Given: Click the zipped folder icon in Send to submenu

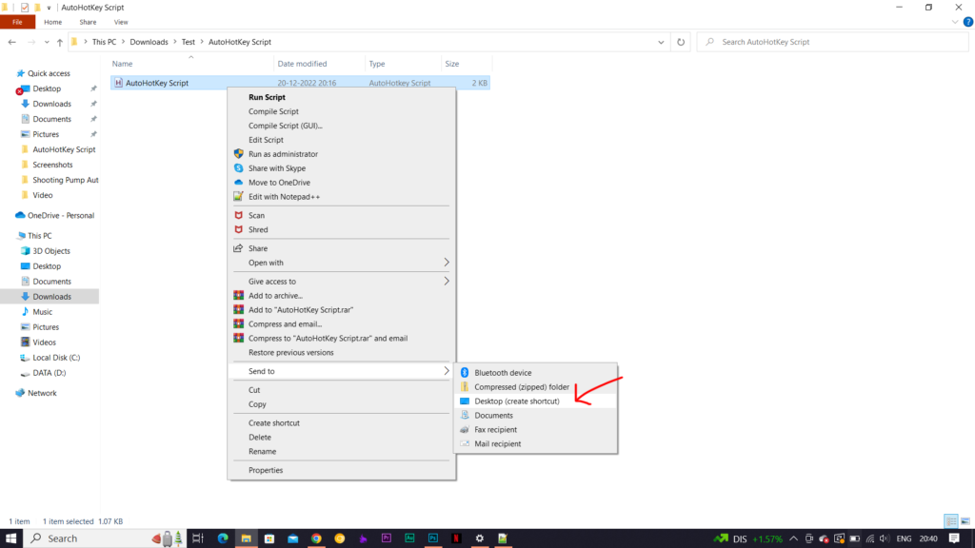Looking at the screenshot, I should (x=465, y=386).
